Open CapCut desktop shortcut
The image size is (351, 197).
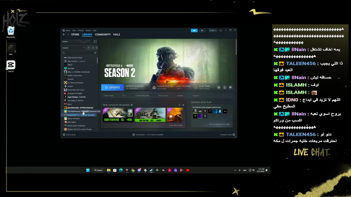point(11,66)
